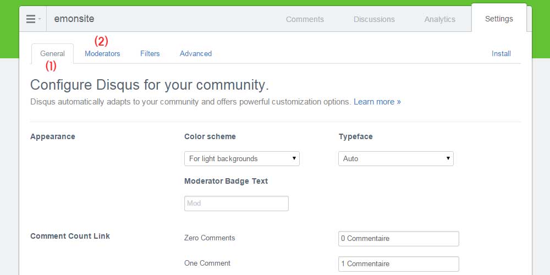
Task: Open the Discussions tab
Action: 374,19
